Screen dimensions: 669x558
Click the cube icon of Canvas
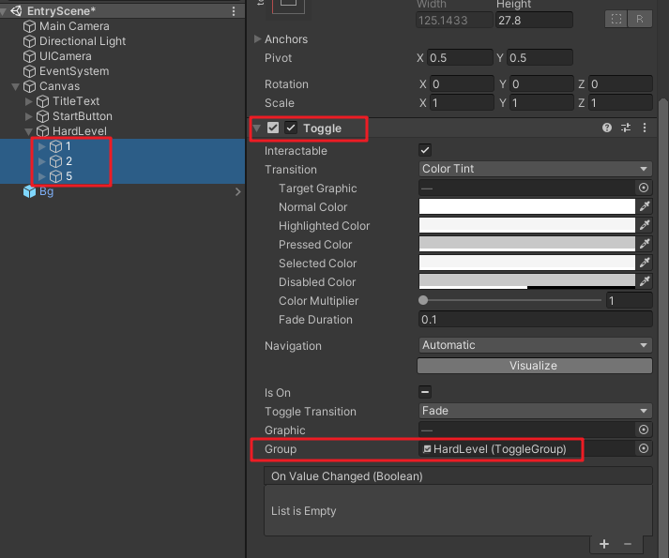click(29, 86)
